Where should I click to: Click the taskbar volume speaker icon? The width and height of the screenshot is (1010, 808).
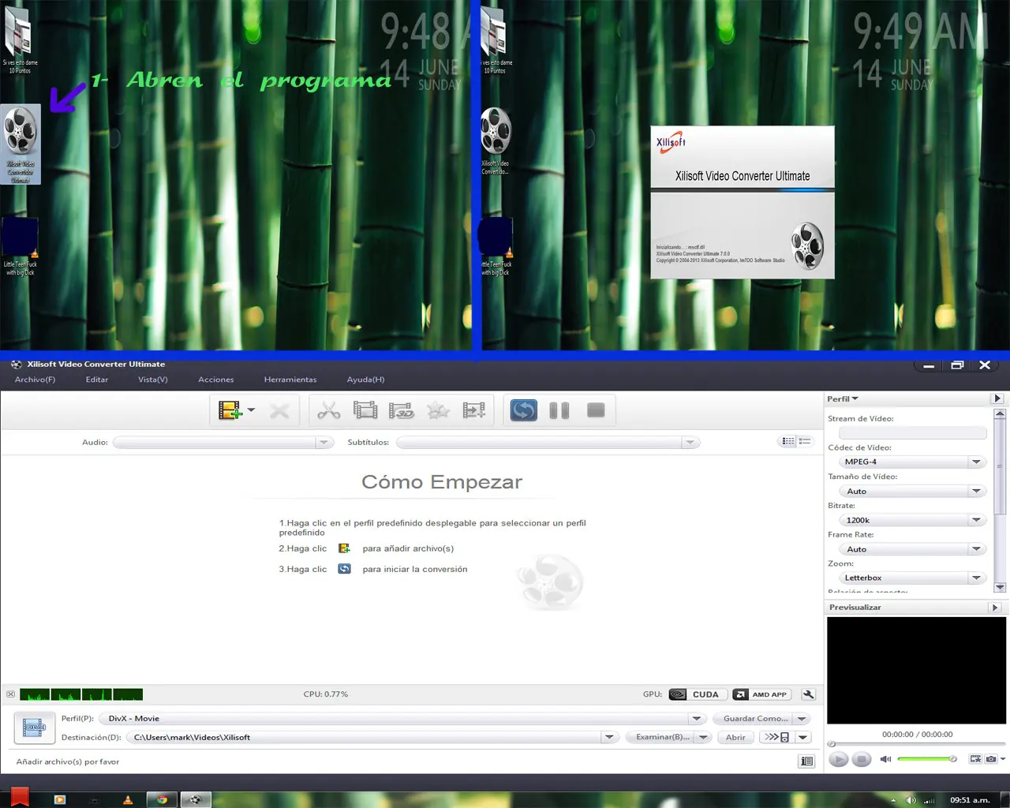click(911, 800)
